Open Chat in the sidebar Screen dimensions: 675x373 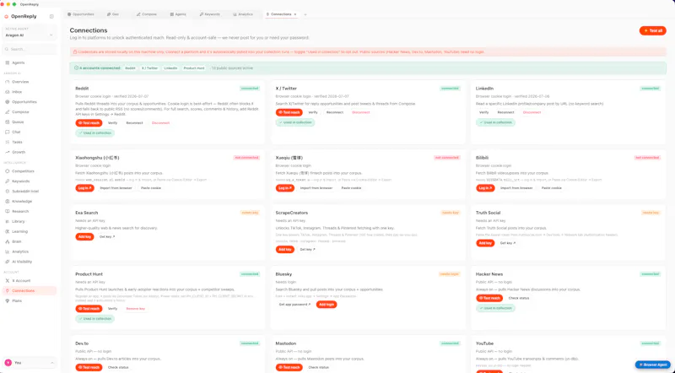16,132
